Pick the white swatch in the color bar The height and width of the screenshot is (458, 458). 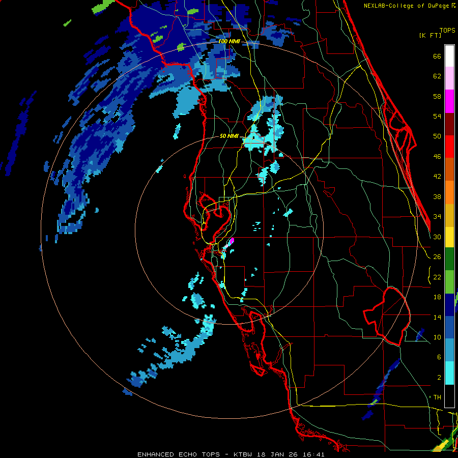coord(449,56)
